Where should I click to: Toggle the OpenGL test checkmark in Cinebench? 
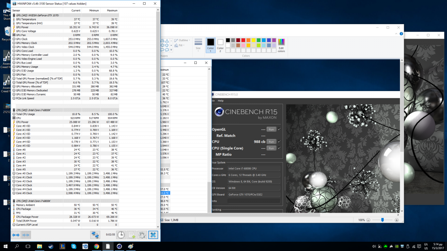pos(279,129)
